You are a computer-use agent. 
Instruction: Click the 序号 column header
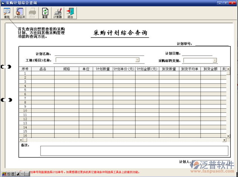25,69
